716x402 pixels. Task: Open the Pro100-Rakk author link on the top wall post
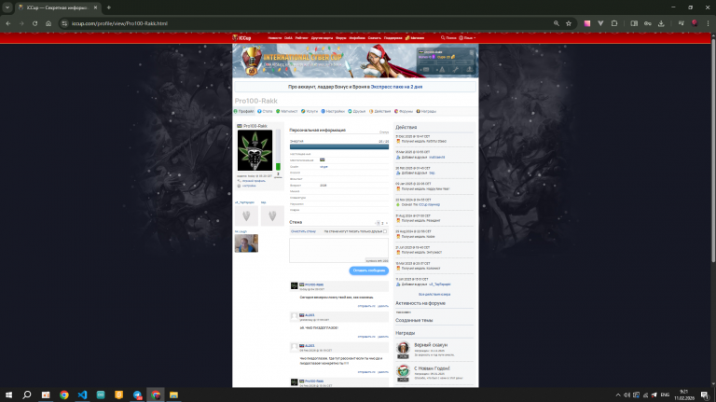[313, 284]
